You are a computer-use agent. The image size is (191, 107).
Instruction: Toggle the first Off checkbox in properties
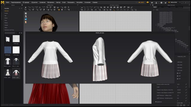coord(178,73)
